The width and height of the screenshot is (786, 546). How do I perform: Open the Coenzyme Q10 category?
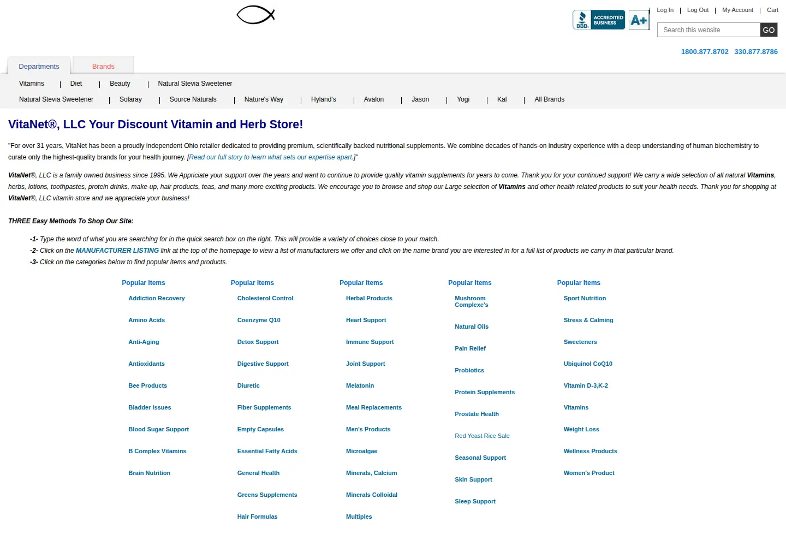pyautogui.click(x=259, y=321)
